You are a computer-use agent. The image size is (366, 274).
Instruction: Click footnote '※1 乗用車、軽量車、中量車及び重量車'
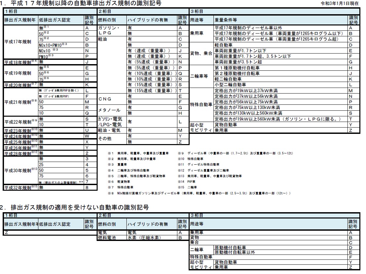[x=138, y=153]
